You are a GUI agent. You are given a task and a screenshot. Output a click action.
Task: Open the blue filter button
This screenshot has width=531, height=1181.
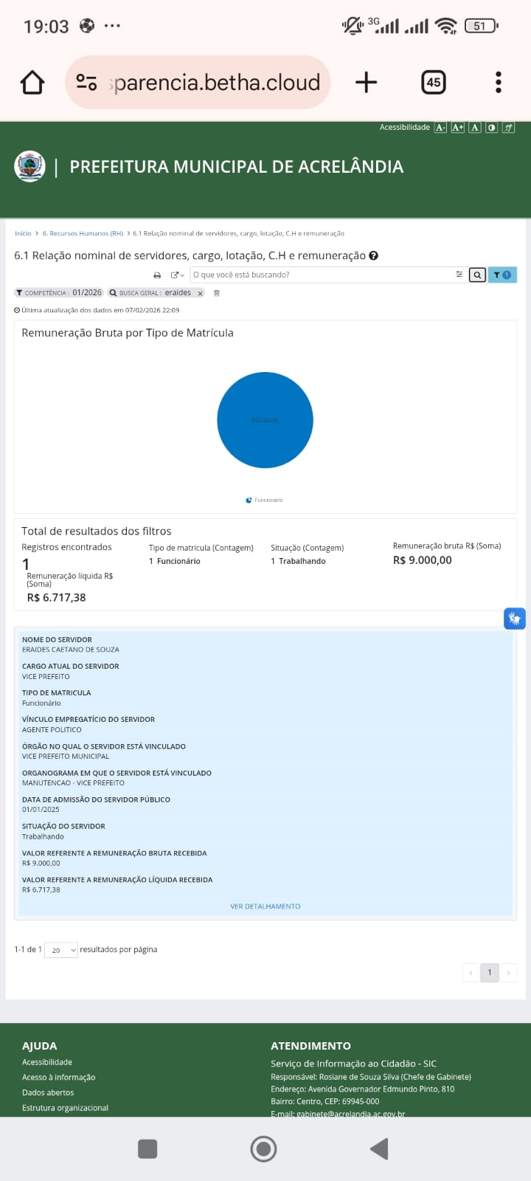pyautogui.click(x=502, y=275)
